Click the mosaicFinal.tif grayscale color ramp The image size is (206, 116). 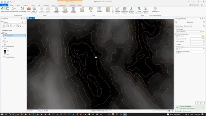[x=5, y=53]
